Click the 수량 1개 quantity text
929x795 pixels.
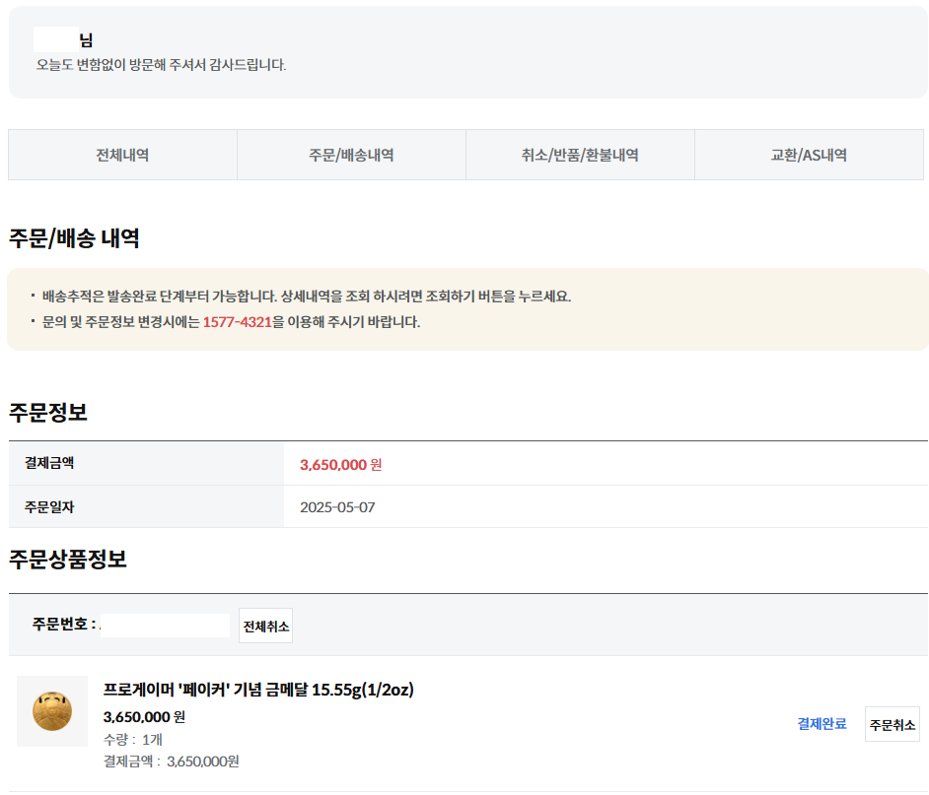click(133, 739)
